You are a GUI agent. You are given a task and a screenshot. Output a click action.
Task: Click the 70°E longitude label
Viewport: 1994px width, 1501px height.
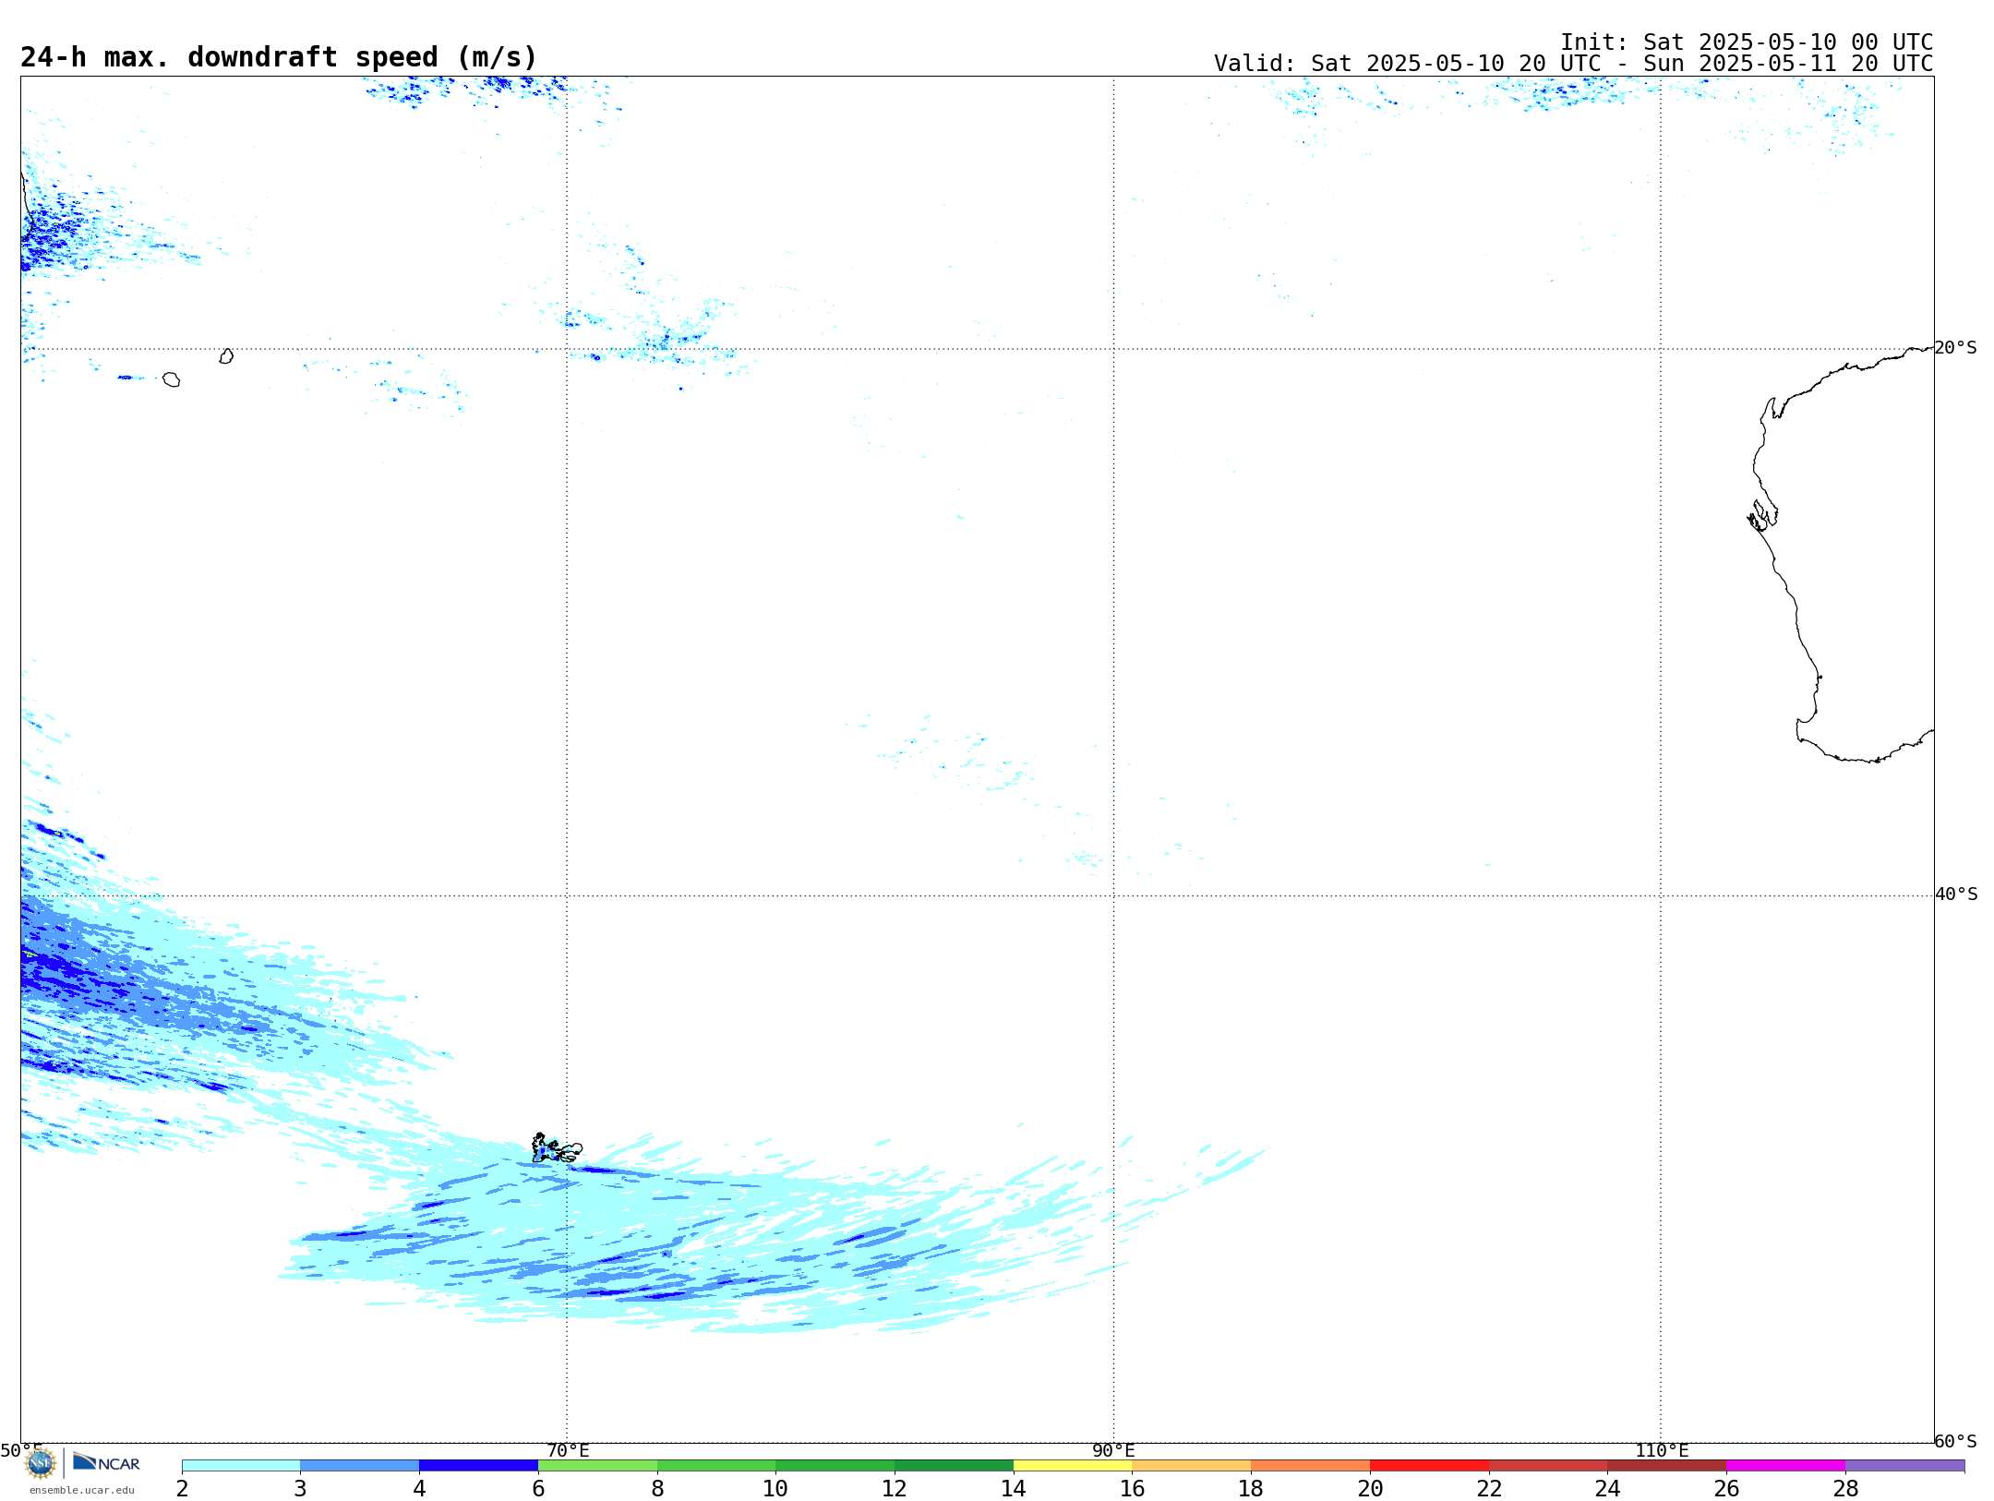(x=568, y=1451)
